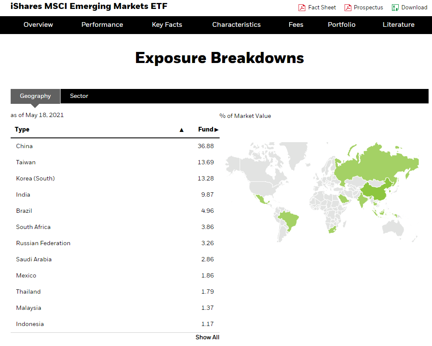Click the '% of Market Value' label
This screenshot has height=346, width=432.
pyautogui.click(x=245, y=116)
